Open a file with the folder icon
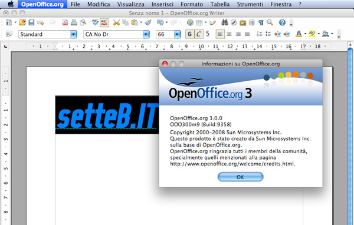Image resolution: width=354 pixels, height=225 pixels. (x=22, y=22)
